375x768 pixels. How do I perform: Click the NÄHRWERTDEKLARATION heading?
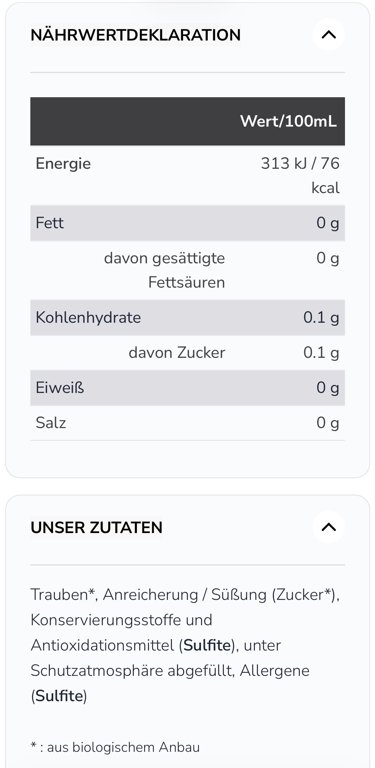[136, 35]
